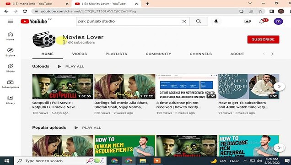
Task: Click the 'Buy 1k subscriber' thumbnail
Action: (x=249, y=87)
